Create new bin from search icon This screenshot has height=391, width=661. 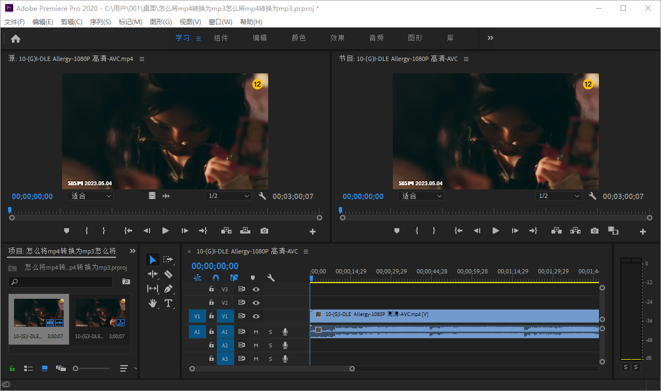coord(126,282)
